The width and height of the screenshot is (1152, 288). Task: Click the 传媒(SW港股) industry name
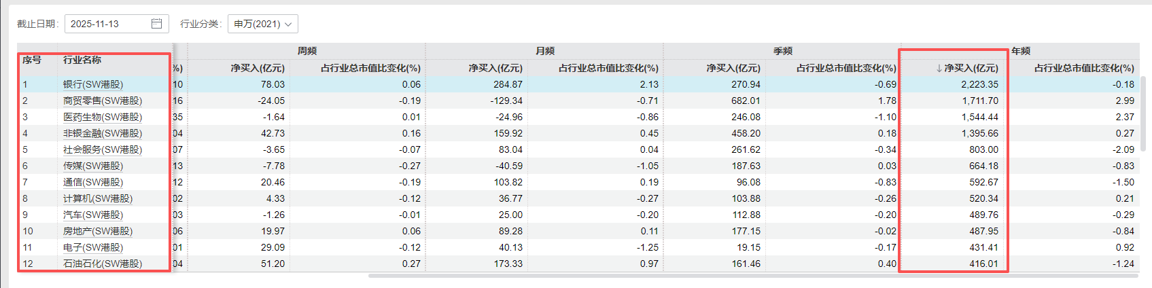click(93, 166)
